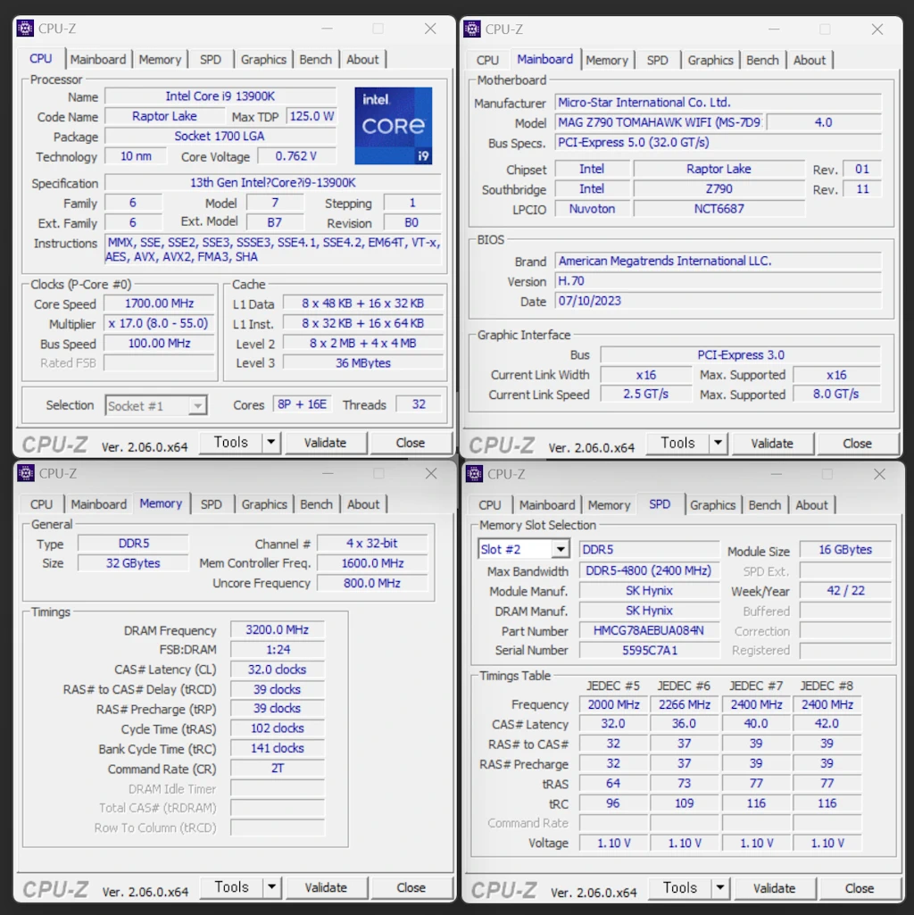Click Command Rate value 2T
914x915 pixels.
278,769
